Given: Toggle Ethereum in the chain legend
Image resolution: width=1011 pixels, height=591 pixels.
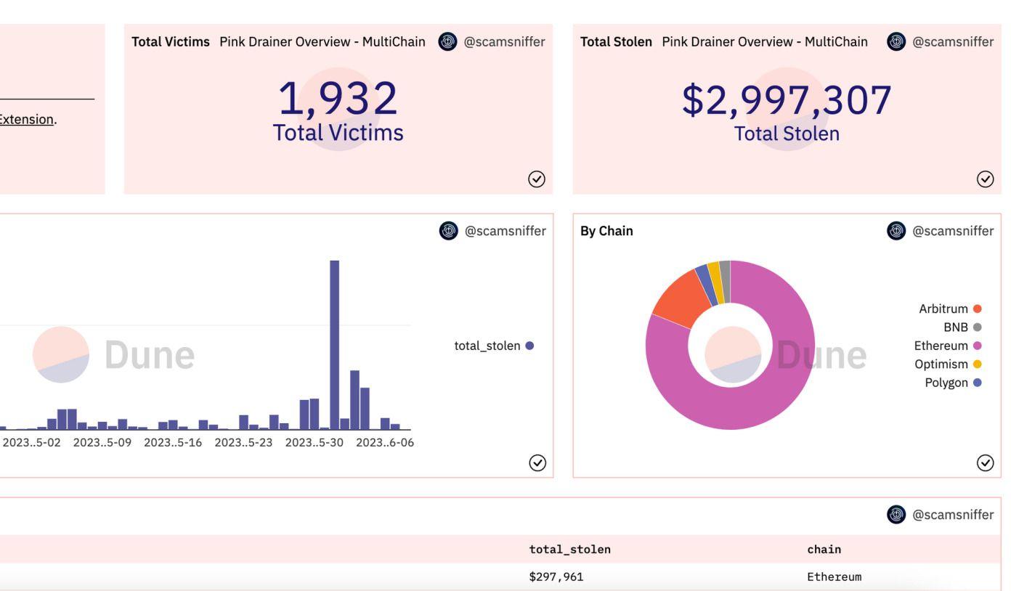Looking at the screenshot, I should [x=948, y=346].
